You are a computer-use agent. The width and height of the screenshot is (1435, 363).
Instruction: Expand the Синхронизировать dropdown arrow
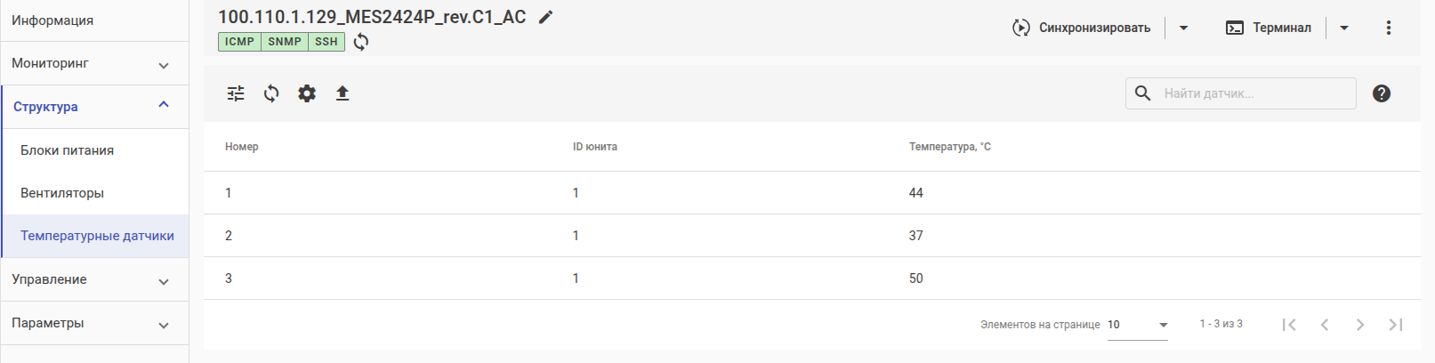click(1183, 28)
